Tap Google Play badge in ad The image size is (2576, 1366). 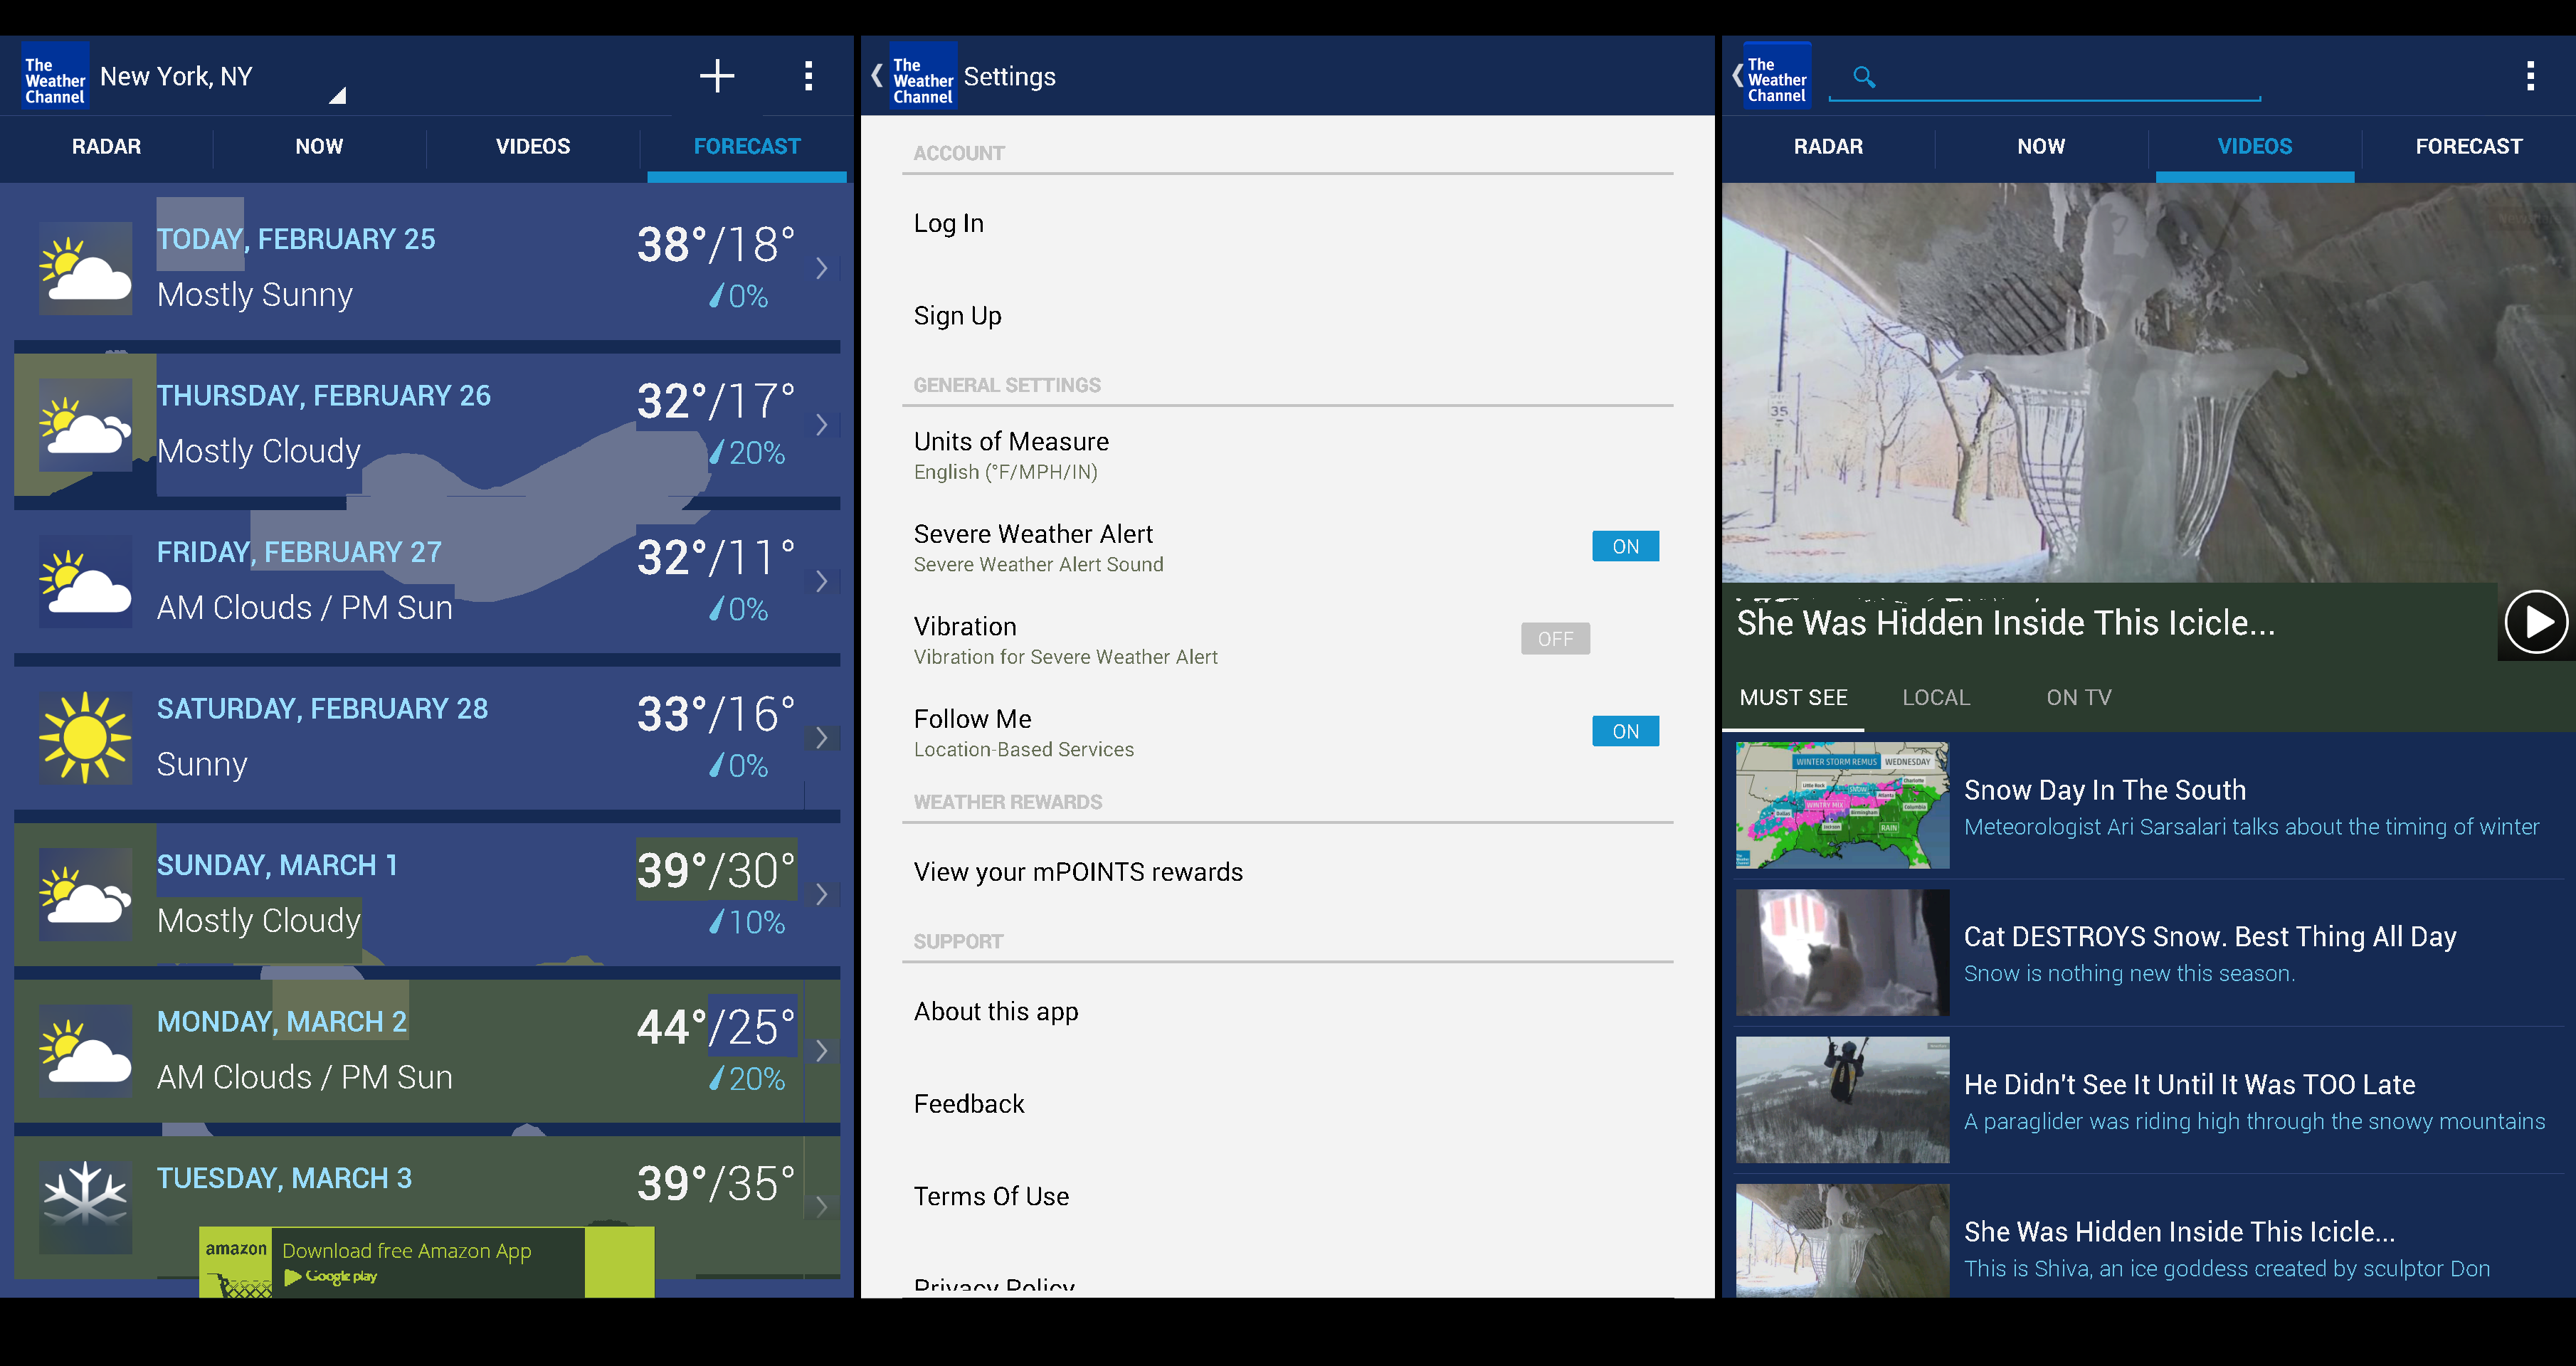coord(330,1277)
